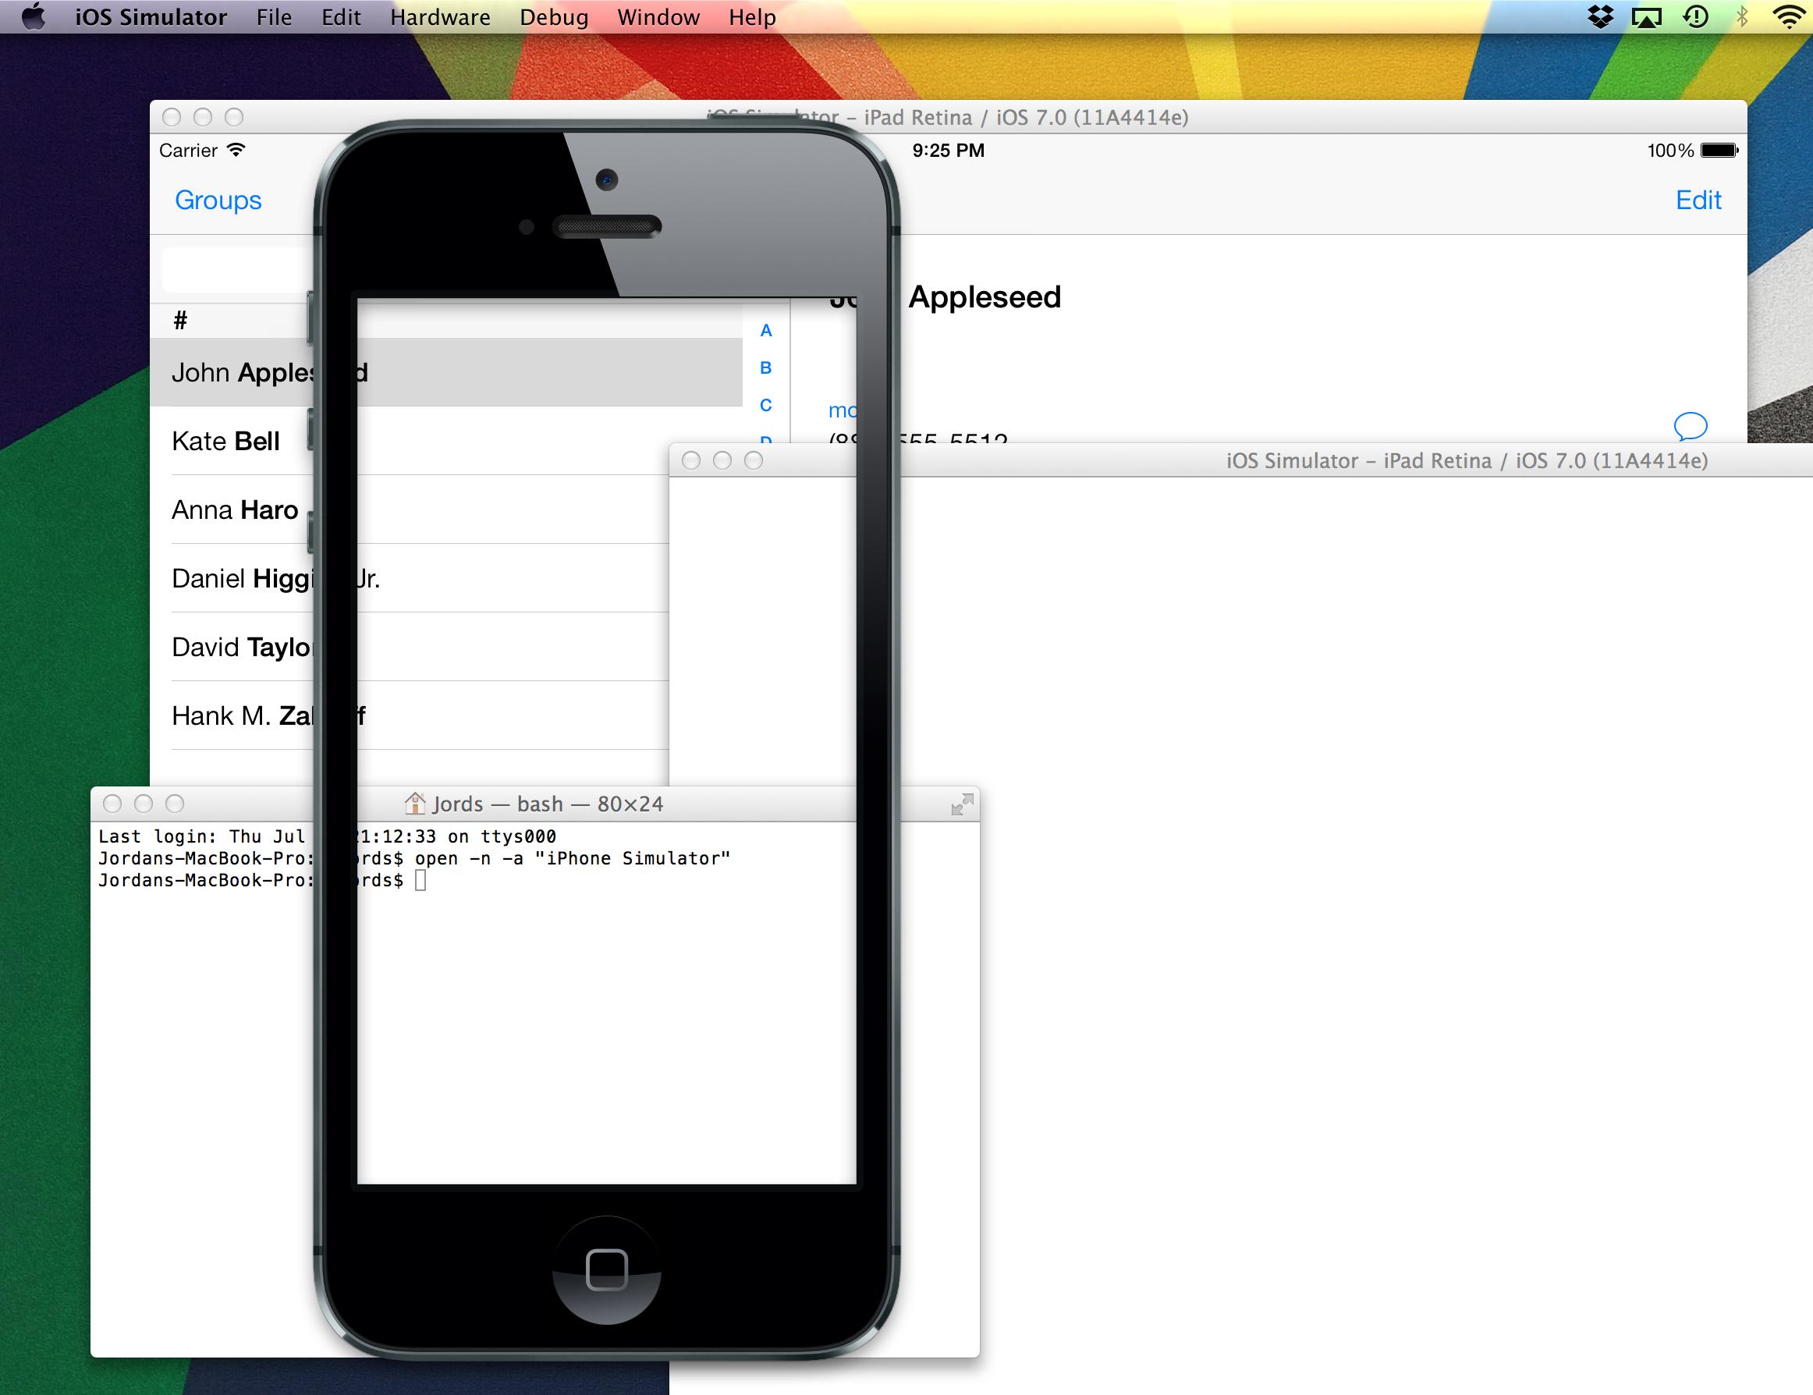Open the Wi-Fi menu bar icon

point(1789,16)
